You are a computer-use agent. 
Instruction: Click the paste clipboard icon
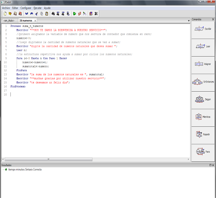pos(46,13)
